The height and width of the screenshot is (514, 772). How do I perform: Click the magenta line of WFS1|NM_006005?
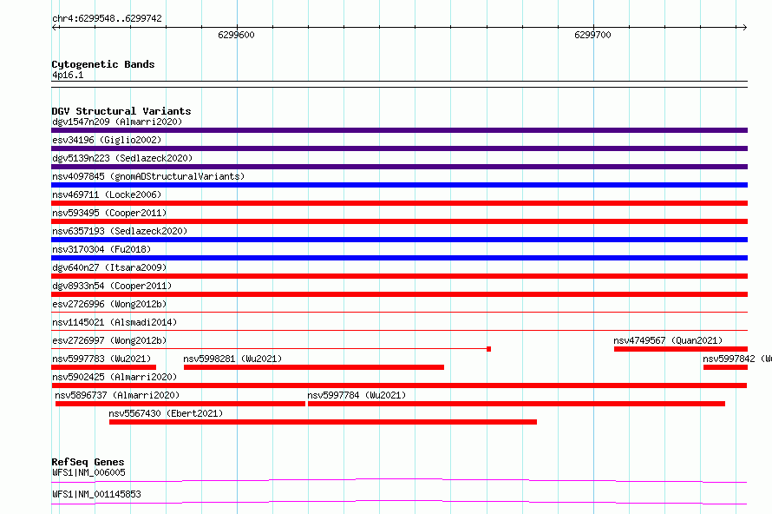[399, 480]
